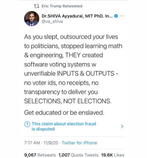Open Dr.SHIVA Ayyadurai display name
The width and height of the screenshot is (147, 158).
pyautogui.click(x=77, y=16)
